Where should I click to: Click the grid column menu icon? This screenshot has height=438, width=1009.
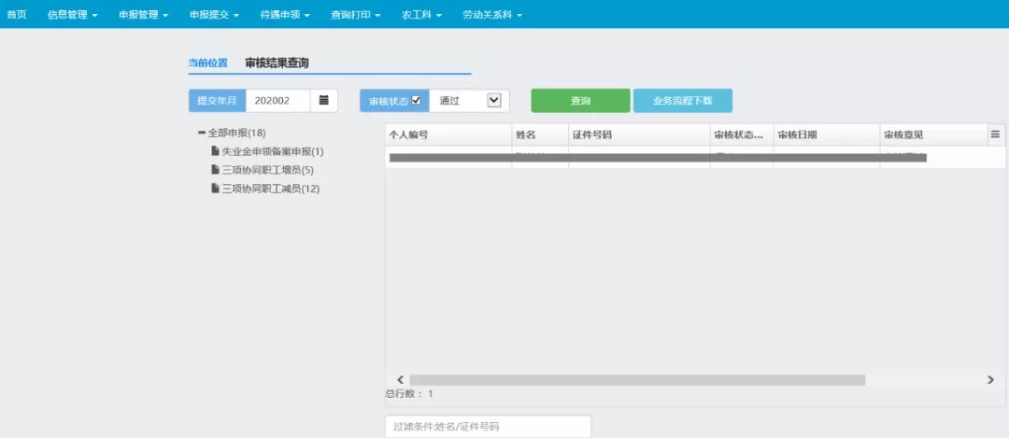point(995,134)
